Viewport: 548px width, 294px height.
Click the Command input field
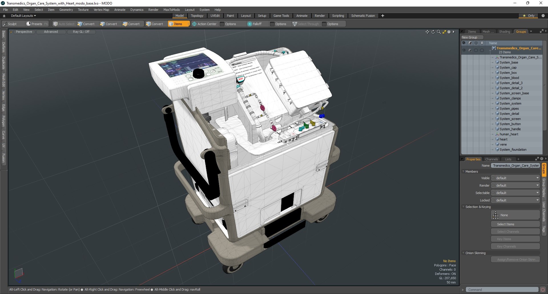[x=502, y=290]
